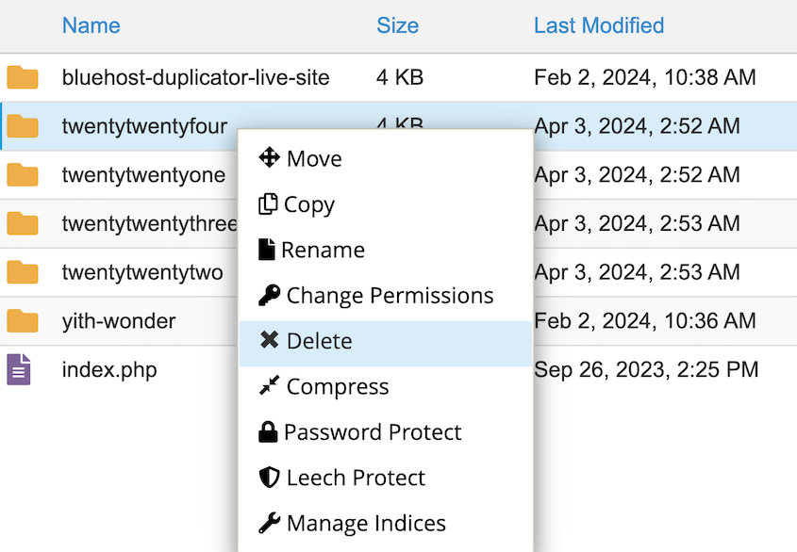Select the twentytwentythree folder name
The height and width of the screenshot is (552, 797).
[149, 223]
